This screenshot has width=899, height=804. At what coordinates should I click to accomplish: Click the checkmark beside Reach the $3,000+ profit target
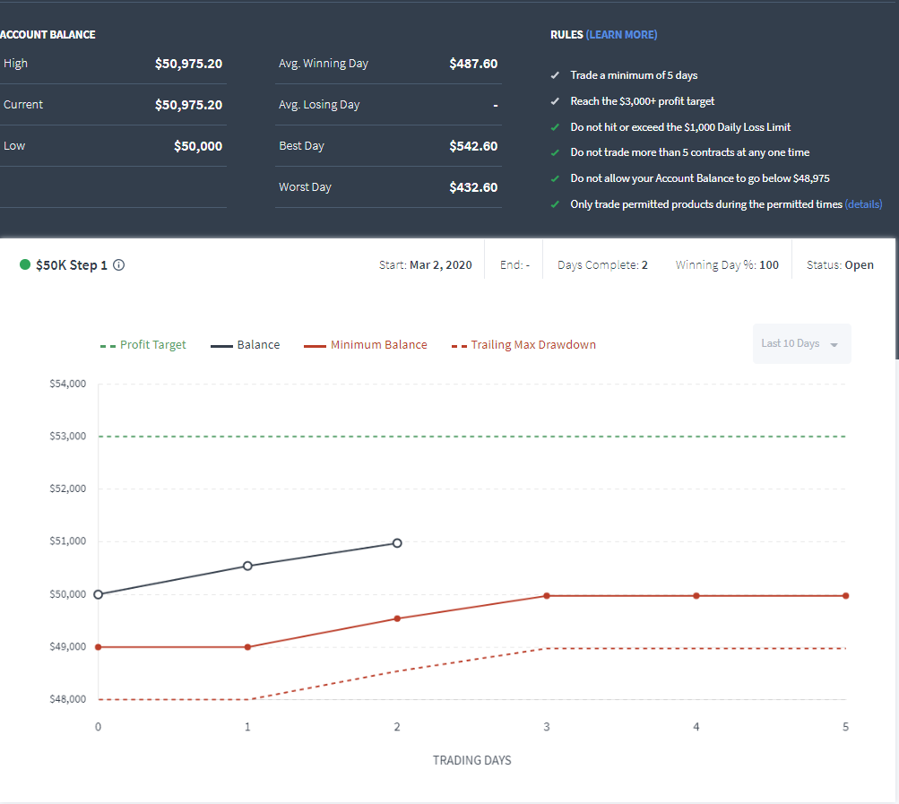click(555, 101)
